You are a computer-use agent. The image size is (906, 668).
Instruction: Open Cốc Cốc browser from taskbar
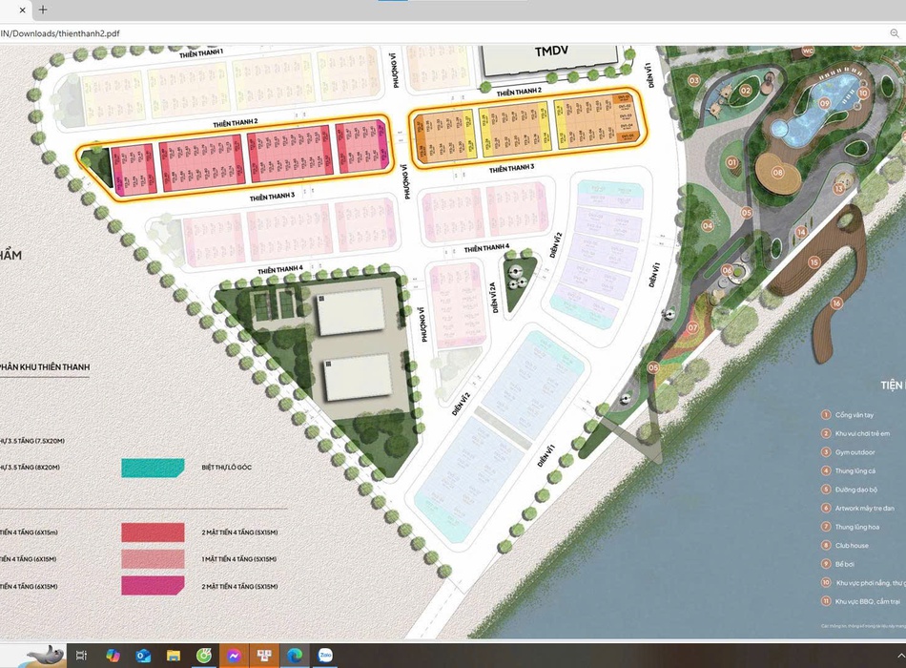point(203,656)
